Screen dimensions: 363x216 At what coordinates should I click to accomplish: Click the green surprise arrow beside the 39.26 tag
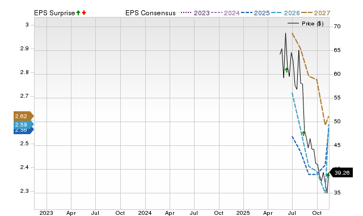[x=328, y=175]
